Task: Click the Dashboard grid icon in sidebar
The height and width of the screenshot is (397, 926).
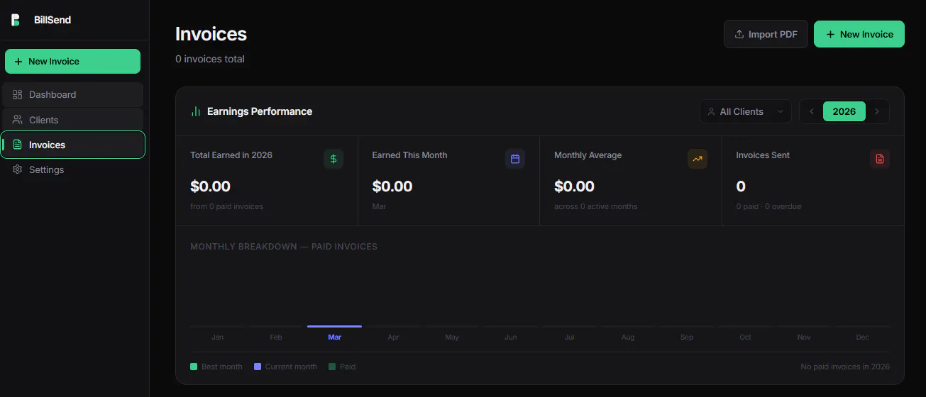Action: coord(18,94)
